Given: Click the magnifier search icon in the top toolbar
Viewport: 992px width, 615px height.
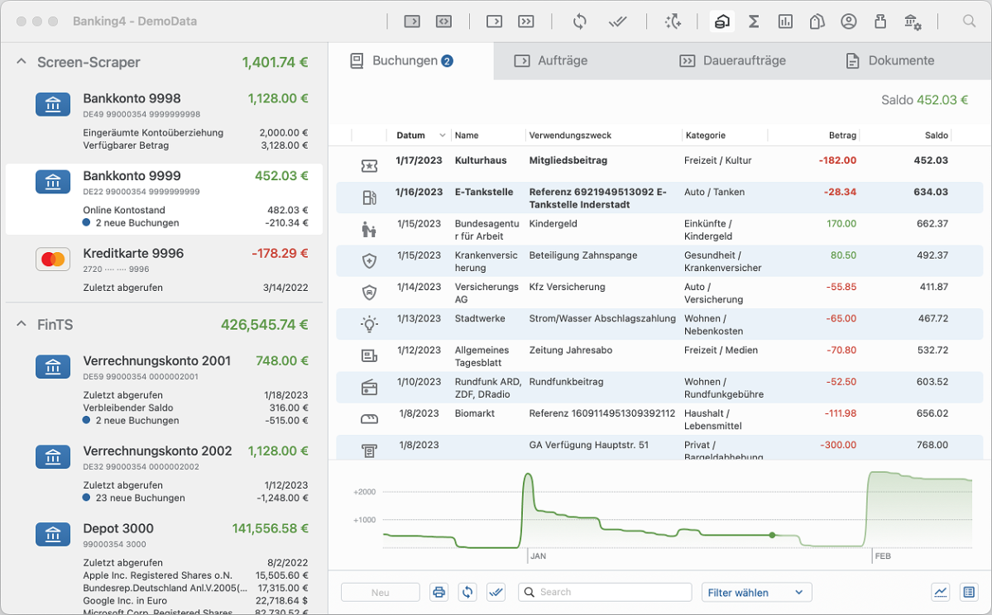Looking at the screenshot, I should click(x=969, y=21).
